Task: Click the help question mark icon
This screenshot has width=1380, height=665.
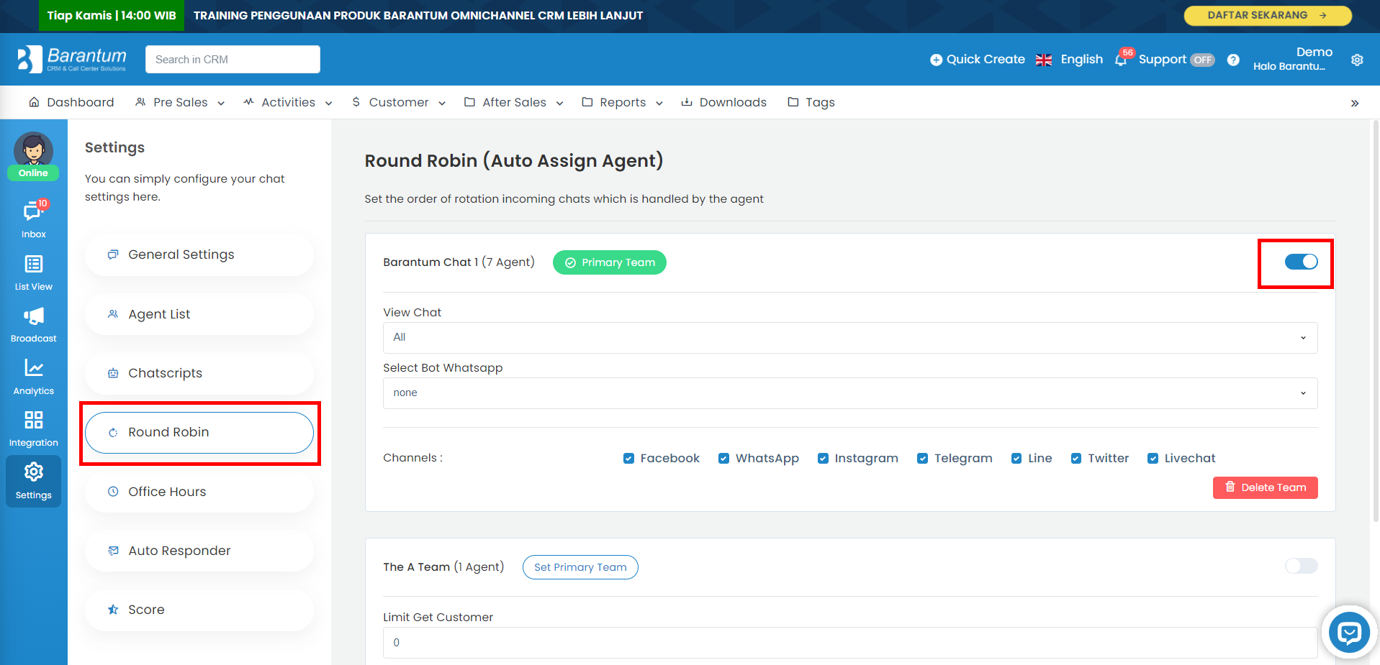Action: [1233, 60]
